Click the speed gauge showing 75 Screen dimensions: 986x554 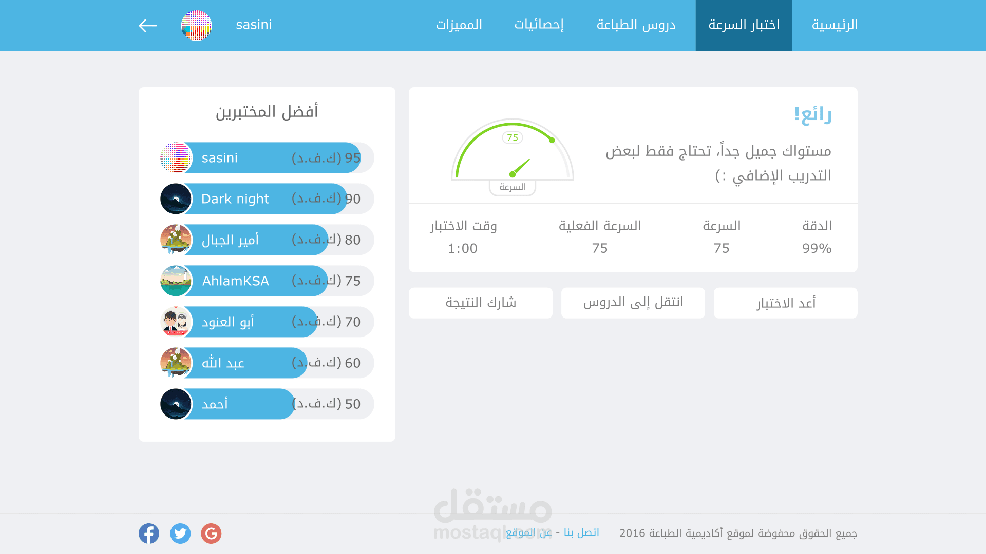[513, 154]
